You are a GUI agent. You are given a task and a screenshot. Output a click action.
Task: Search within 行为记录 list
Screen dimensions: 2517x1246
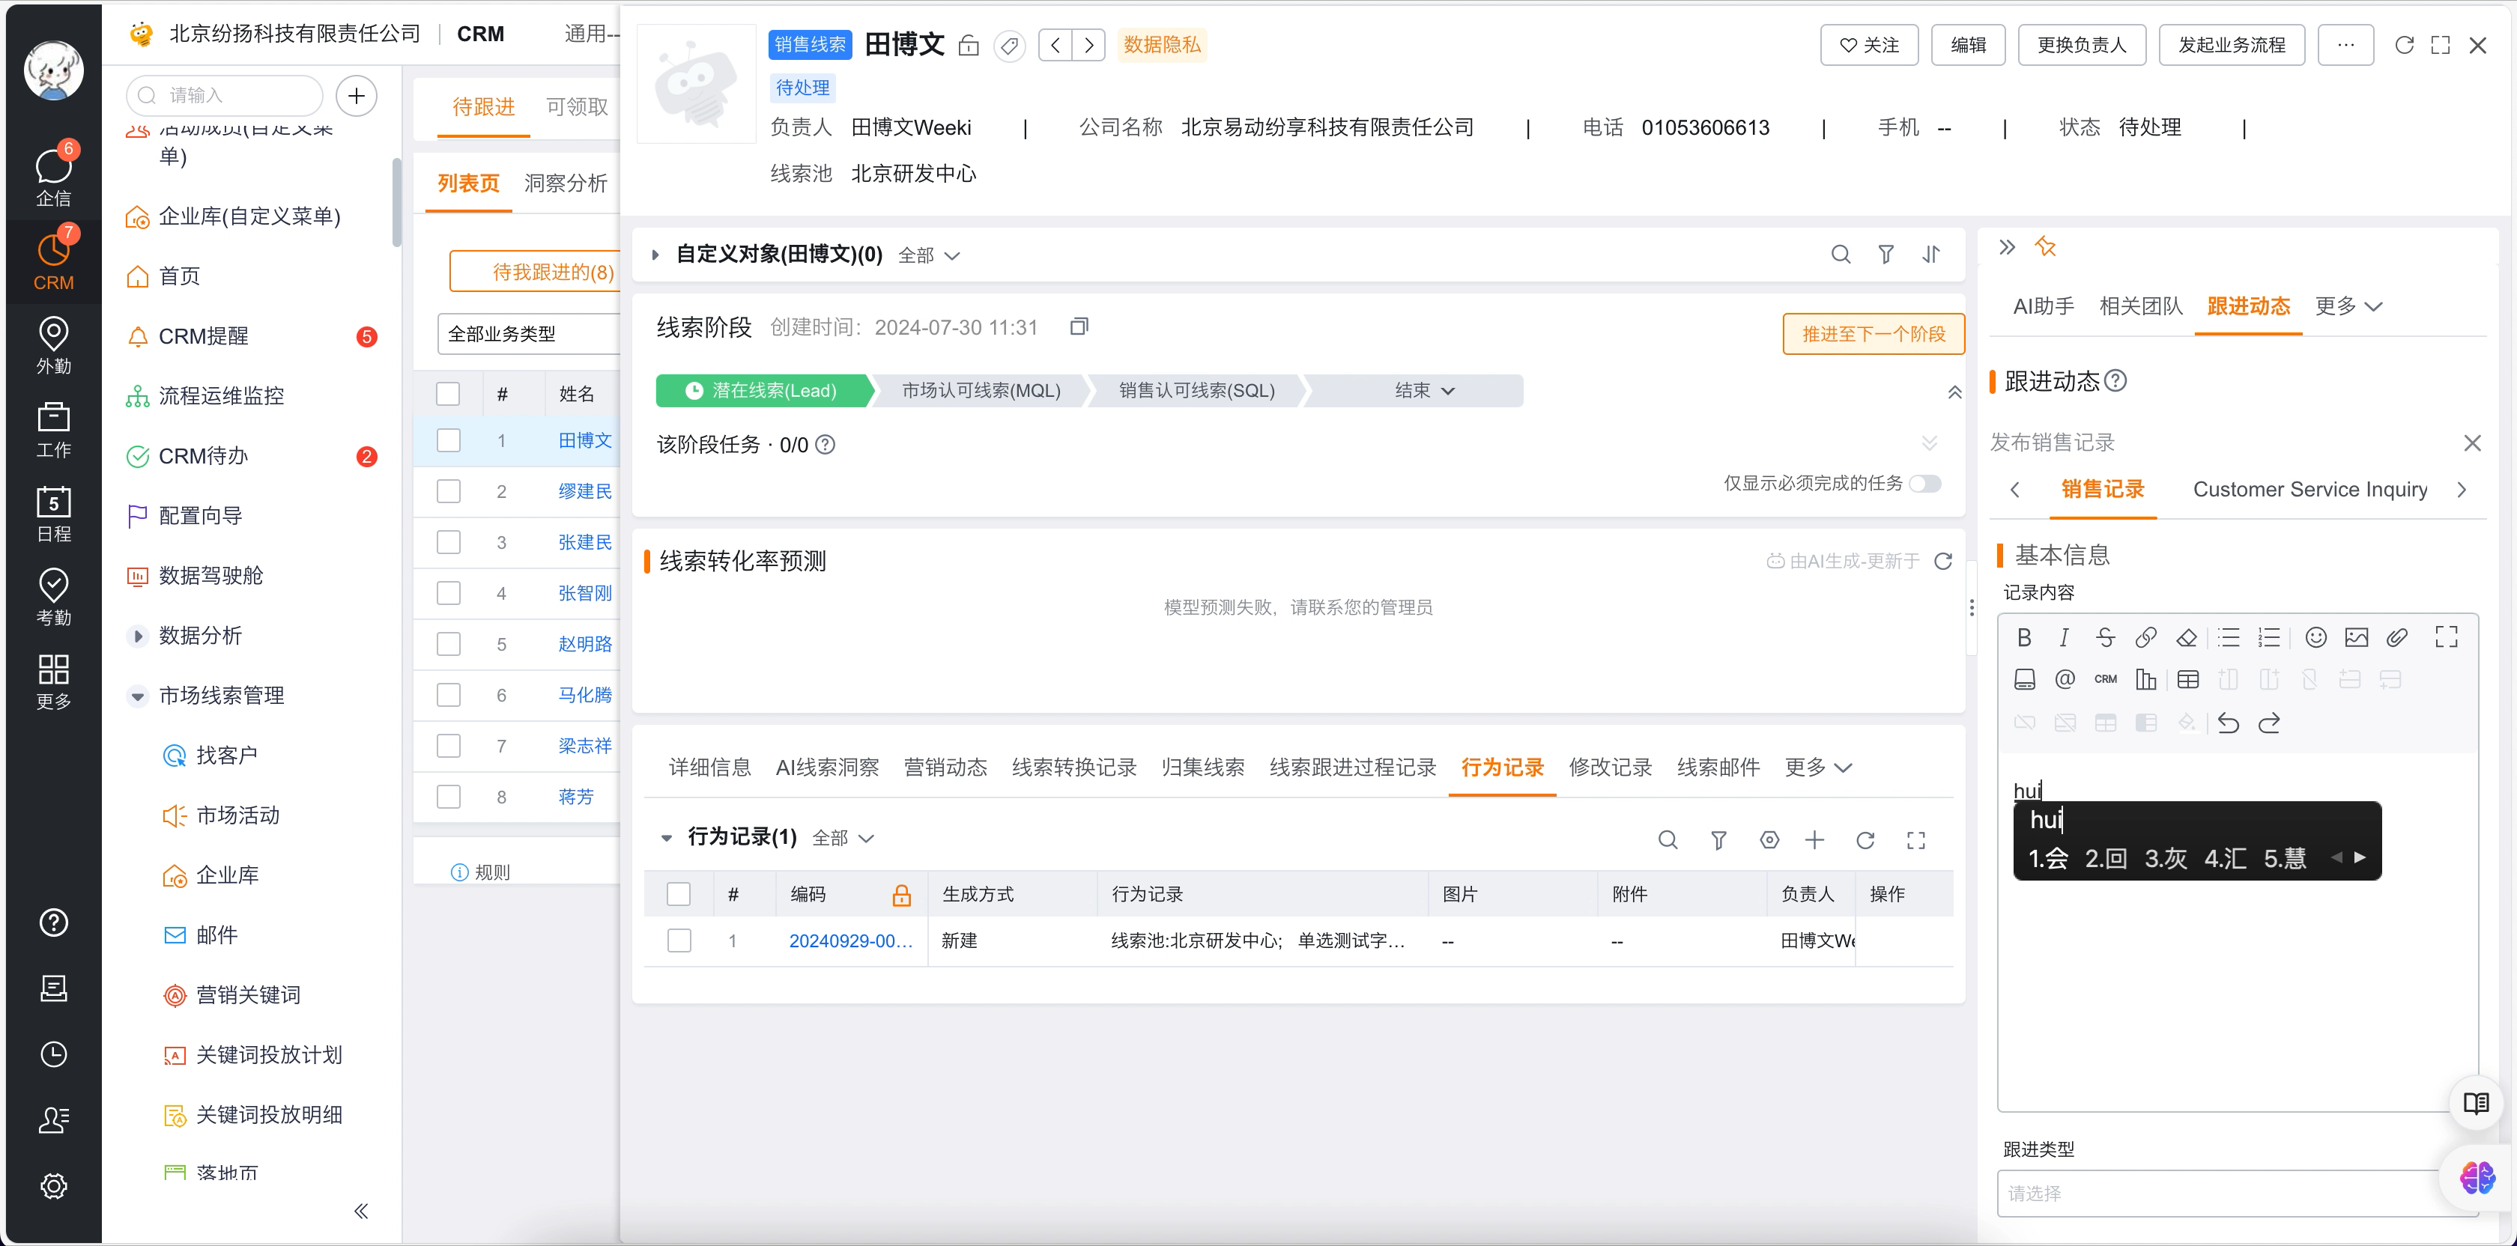1668,840
